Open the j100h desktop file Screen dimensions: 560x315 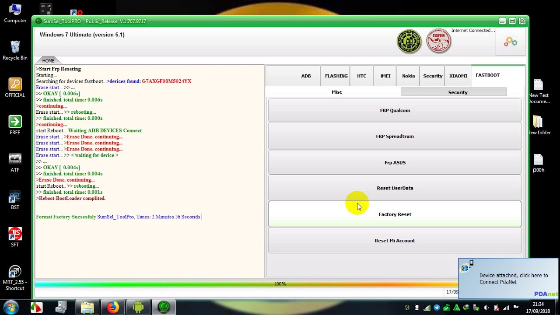(x=539, y=164)
